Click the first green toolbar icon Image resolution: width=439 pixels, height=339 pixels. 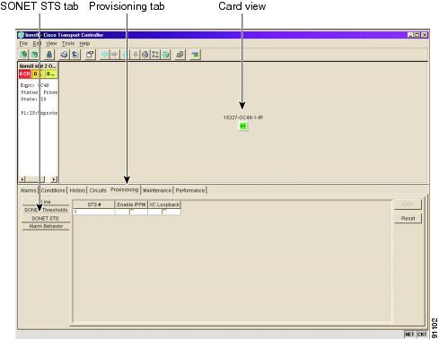point(23,55)
